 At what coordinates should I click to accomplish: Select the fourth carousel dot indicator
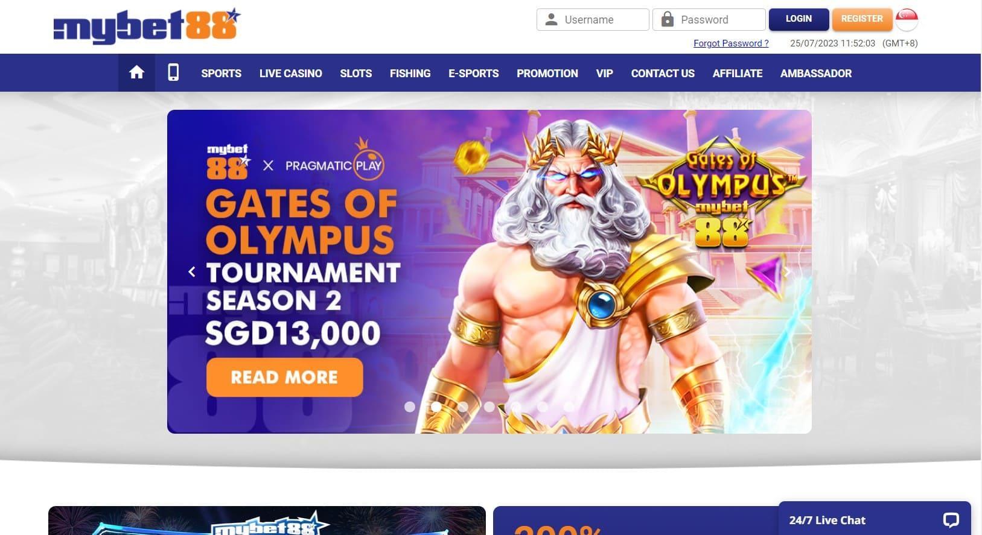(x=489, y=407)
